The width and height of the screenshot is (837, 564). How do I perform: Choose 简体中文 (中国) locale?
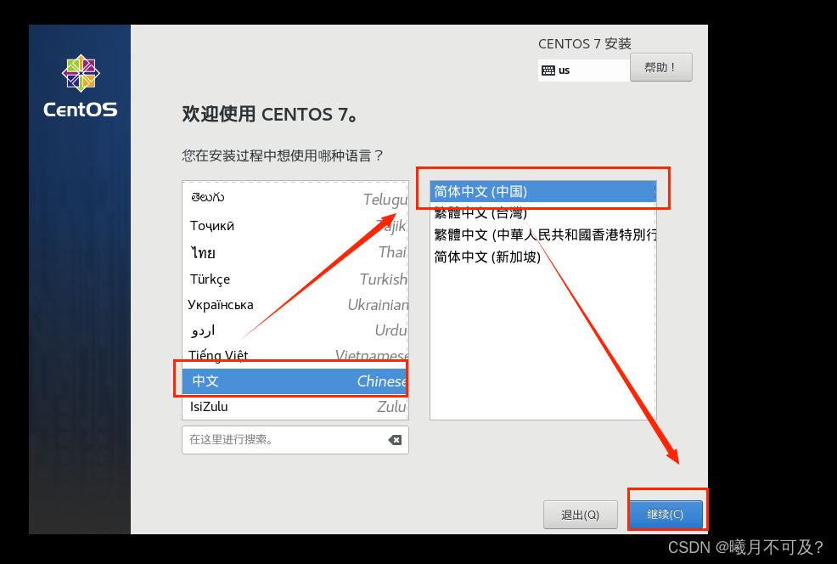(x=543, y=191)
